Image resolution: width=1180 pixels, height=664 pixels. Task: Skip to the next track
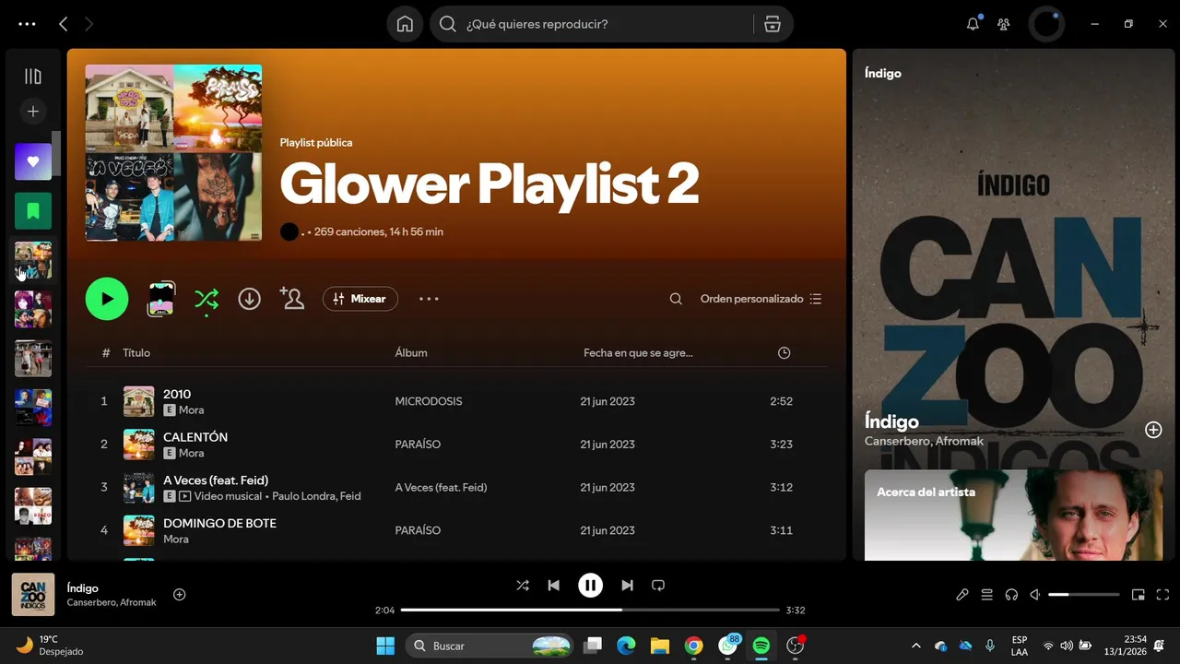627,586
